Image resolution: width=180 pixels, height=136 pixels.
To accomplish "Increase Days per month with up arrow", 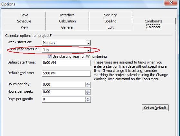I will [88, 98].
